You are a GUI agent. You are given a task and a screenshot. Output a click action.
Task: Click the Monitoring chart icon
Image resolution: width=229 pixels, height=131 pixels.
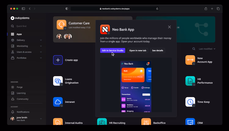(x=13, y=46)
